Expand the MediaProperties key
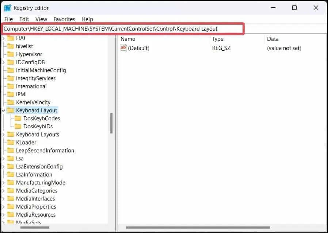Screen dimensions: 328x233 (3, 207)
